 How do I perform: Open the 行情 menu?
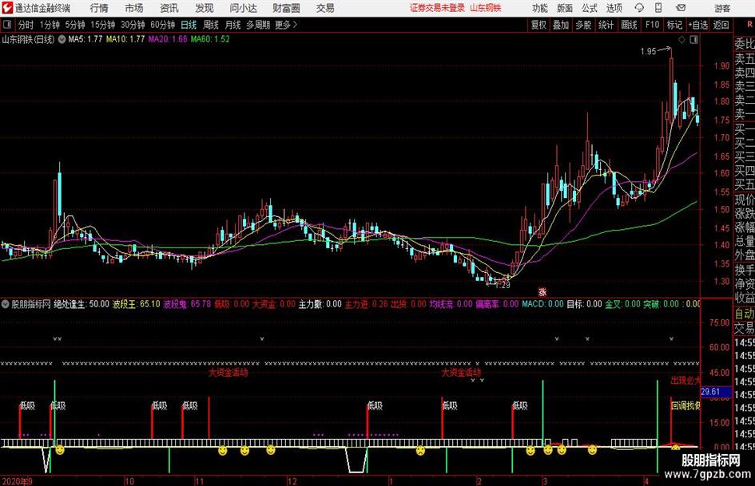[x=99, y=8]
